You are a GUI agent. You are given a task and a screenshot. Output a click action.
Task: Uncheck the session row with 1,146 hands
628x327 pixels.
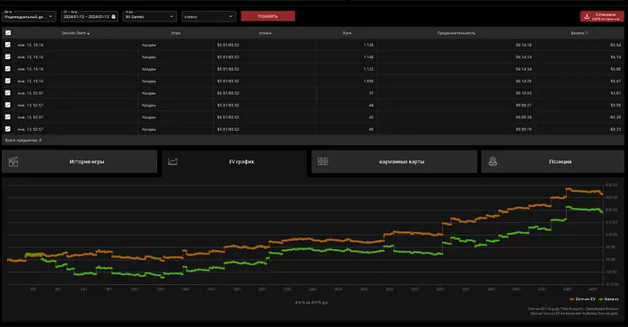7,56
